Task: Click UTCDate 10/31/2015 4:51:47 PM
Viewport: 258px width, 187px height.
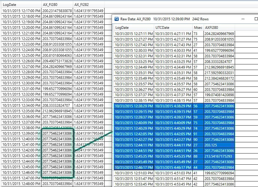Action: (x=173, y=179)
